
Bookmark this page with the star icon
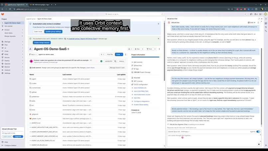[232, 9]
